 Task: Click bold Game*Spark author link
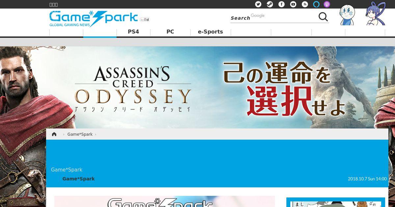[79, 179]
